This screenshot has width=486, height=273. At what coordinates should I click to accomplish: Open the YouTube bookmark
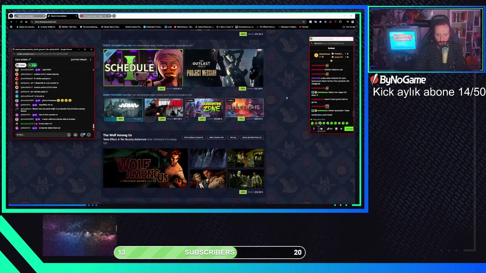pos(303,27)
